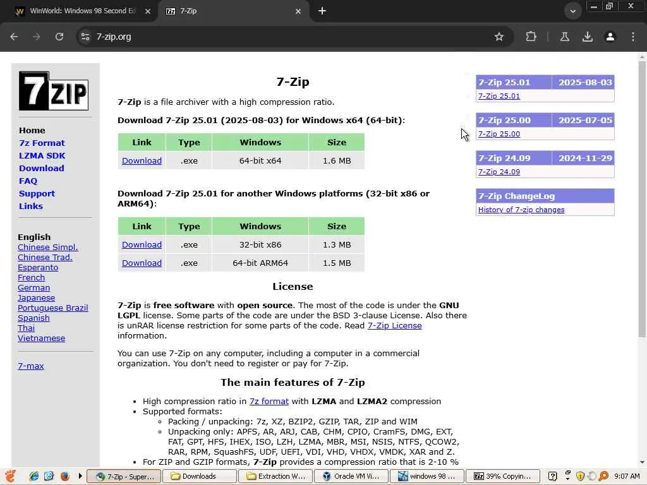Viewport: 647px width, 485px height.
Task: Open the 7z format link
Action: pos(269,401)
